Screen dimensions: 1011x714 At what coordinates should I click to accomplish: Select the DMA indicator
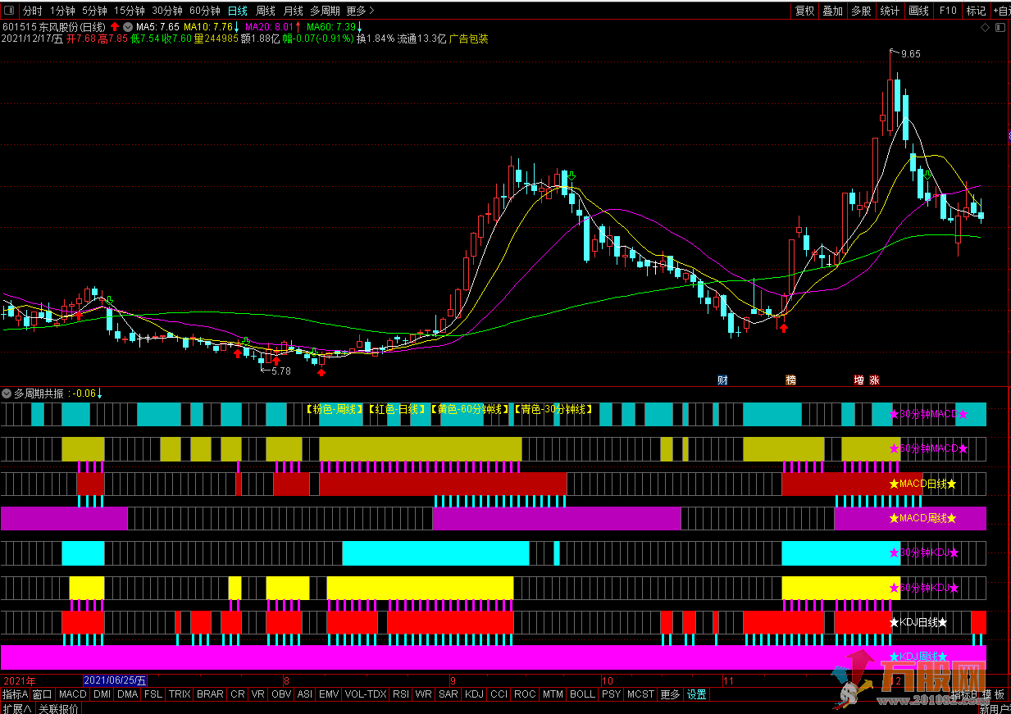point(128,694)
